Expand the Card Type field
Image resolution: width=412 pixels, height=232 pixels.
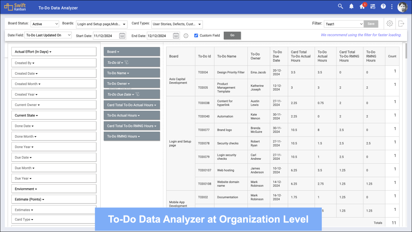(x=54, y=220)
